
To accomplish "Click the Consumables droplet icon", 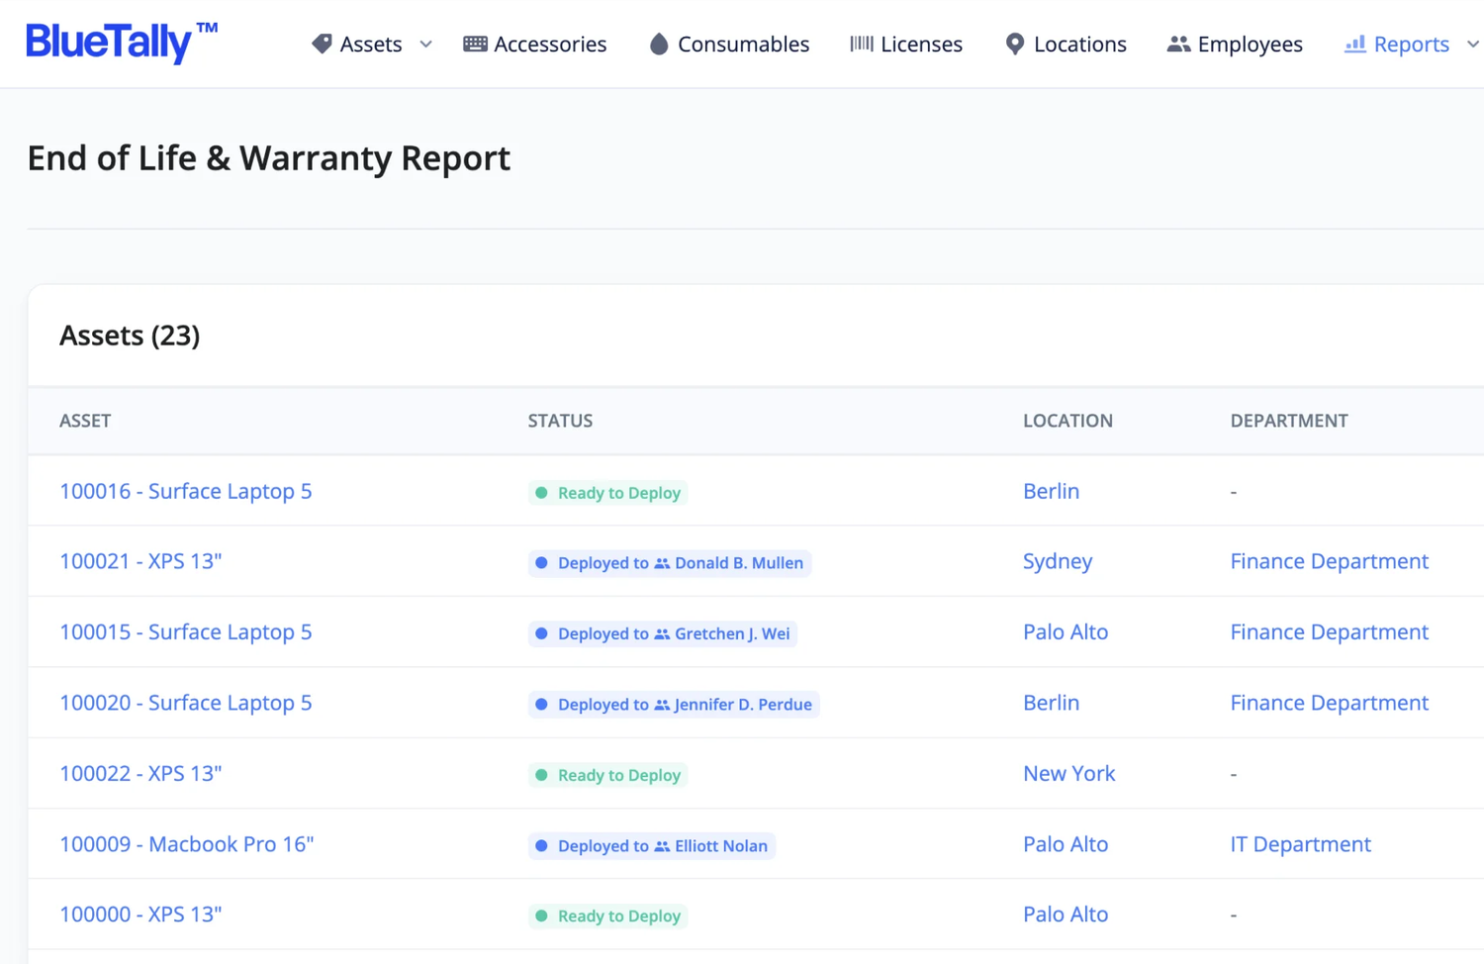I will pyautogui.click(x=659, y=44).
